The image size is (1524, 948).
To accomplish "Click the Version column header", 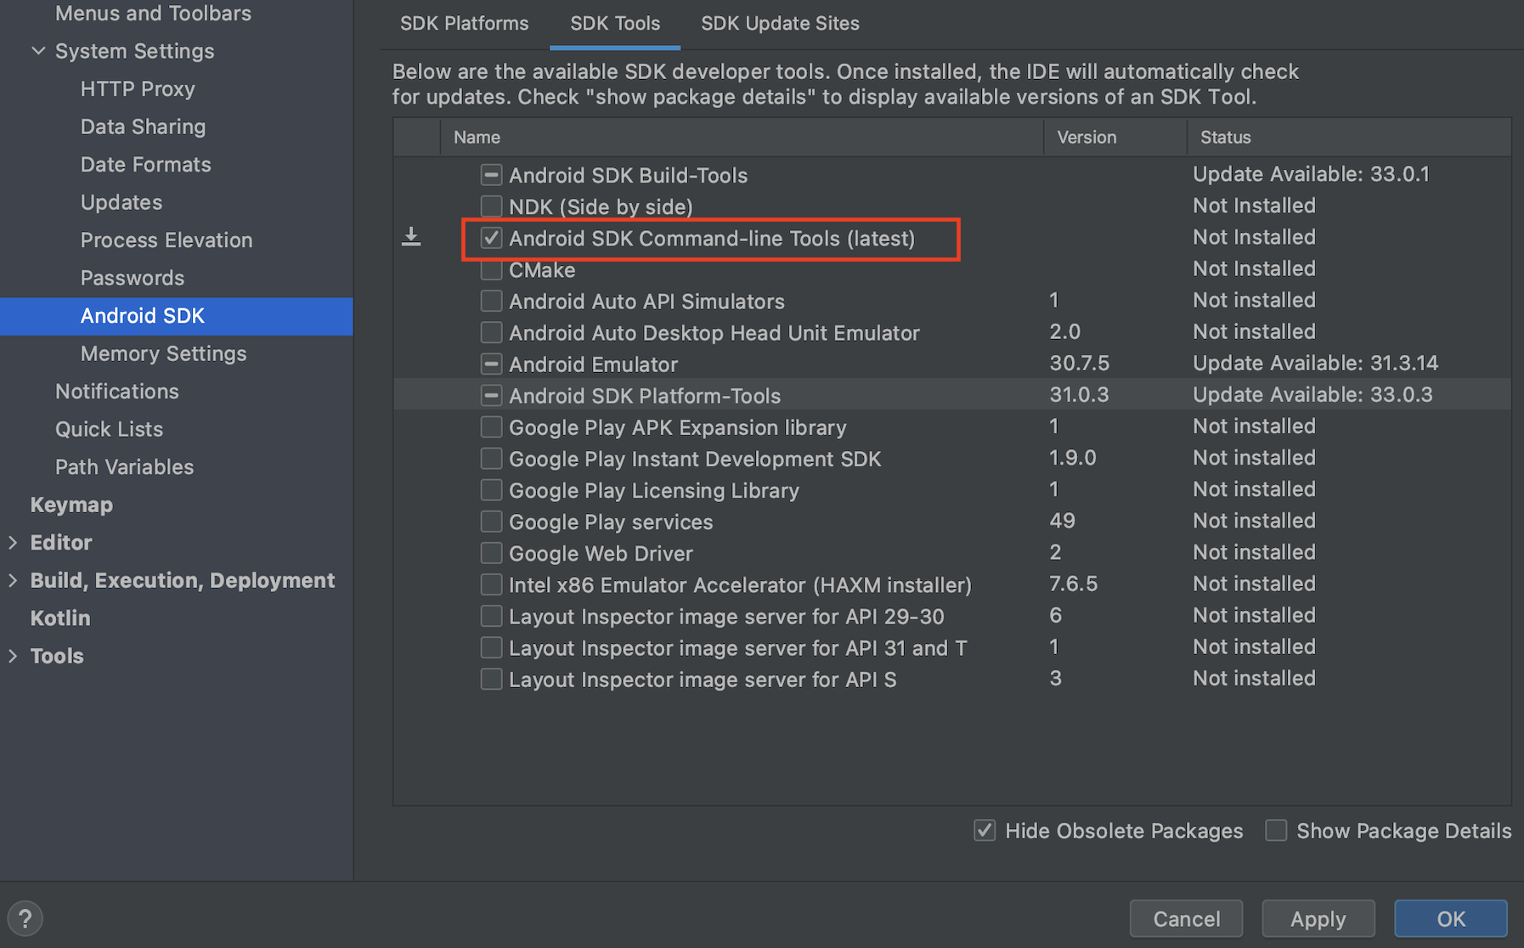I will click(1115, 137).
